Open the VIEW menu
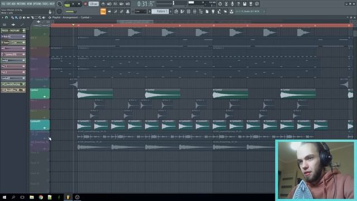Screen dimensions: 357x201 pos(30,4)
